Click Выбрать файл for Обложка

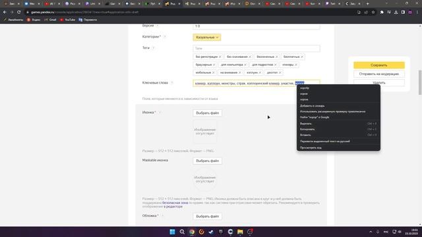tap(207, 217)
